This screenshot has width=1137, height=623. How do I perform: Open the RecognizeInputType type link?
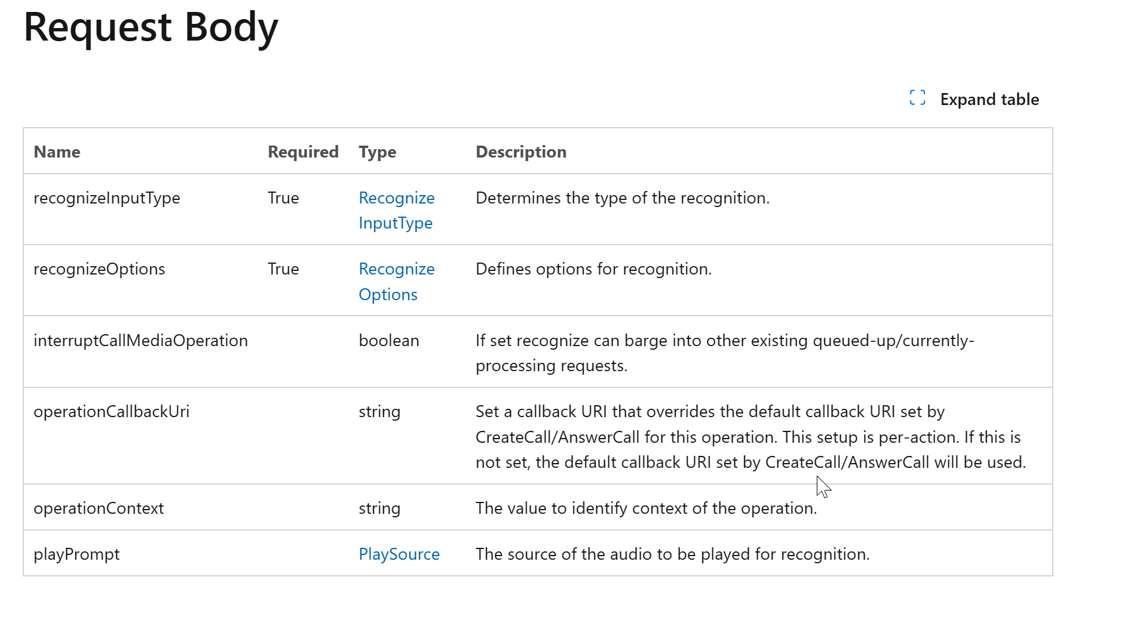coord(397,210)
